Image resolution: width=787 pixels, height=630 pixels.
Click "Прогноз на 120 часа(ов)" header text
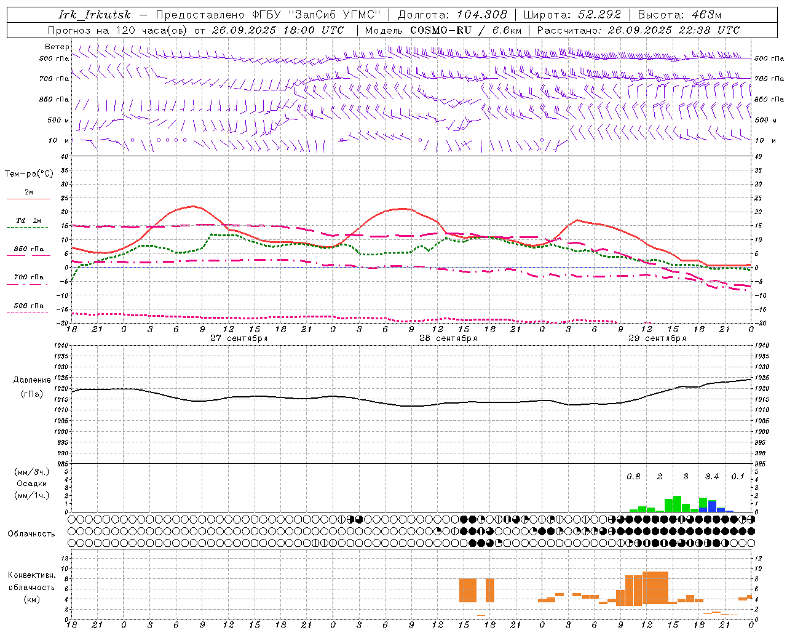(119, 30)
